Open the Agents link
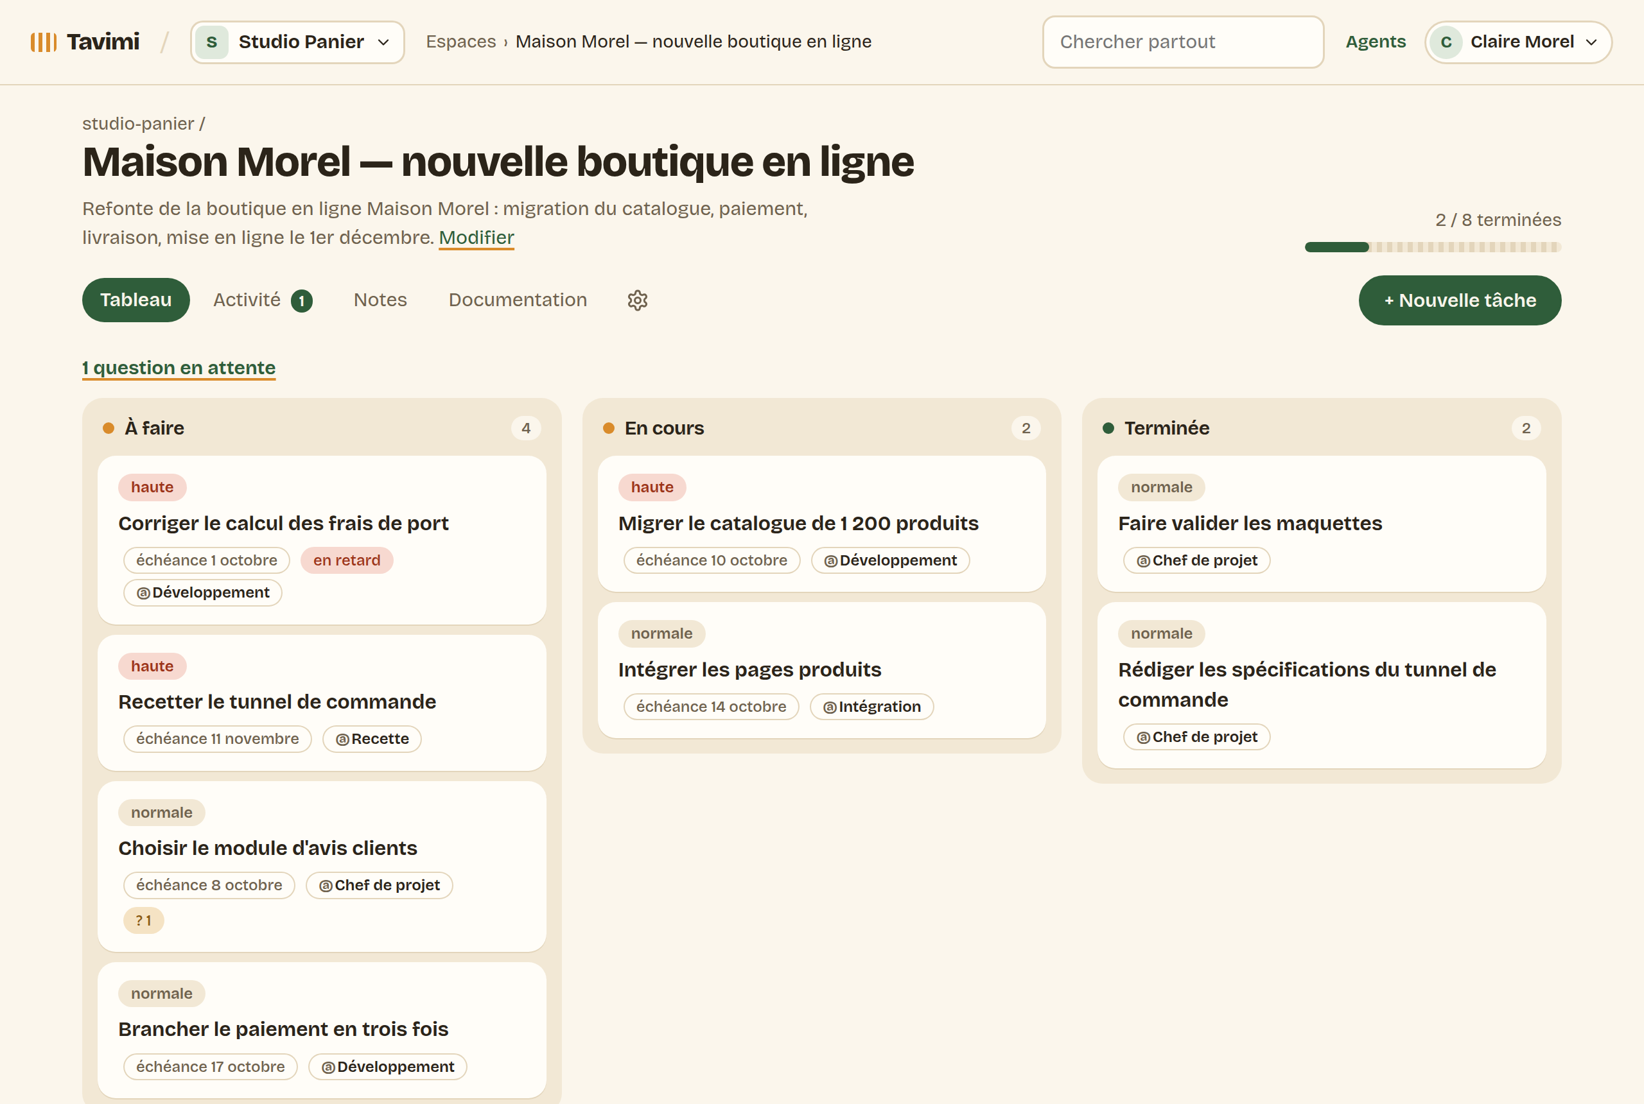 [1375, 42]
